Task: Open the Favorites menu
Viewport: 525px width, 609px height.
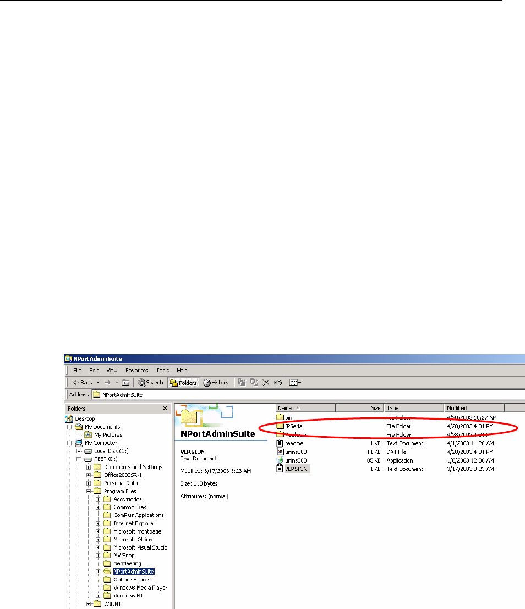Action: coord(136,370)
